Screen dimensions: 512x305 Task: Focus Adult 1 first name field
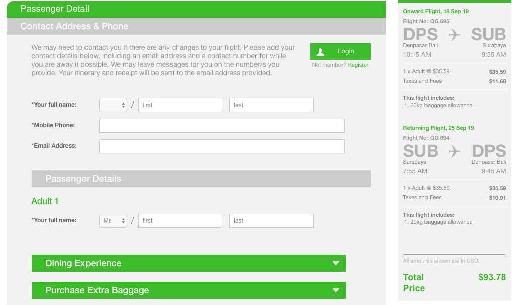coord(180,221)
